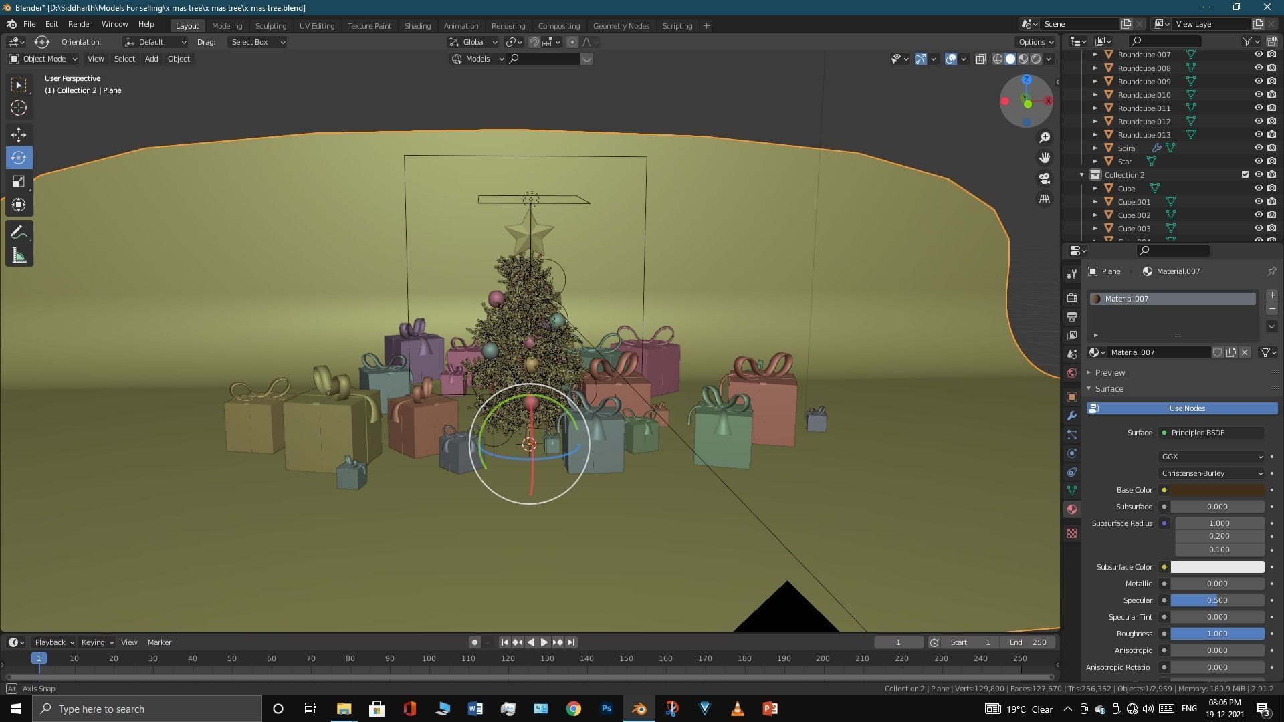Expand the Preview panel
This screenshot has height=722, width=1284.
tap(1109, 372)
